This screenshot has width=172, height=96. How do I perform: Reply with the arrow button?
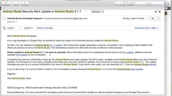point(153,18)
